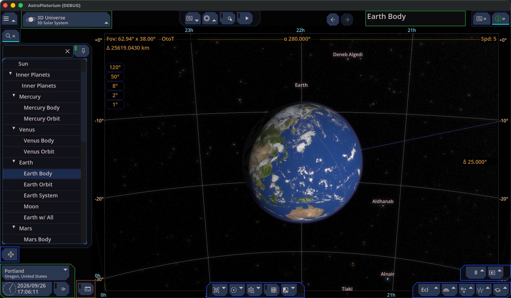The width and height of the screenshot is (511, 298).
Task: Open the concentric circles target menu
Action: click(210, 19)
